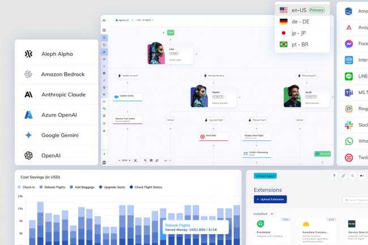The image size is (368, 245).
Task: Click the help question mark in editor sidebar
Action: [x=104, y=154]
